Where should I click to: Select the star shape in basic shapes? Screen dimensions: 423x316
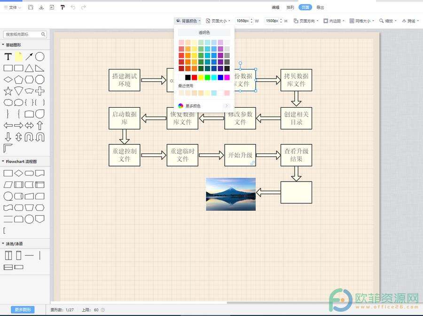point(8,91)
